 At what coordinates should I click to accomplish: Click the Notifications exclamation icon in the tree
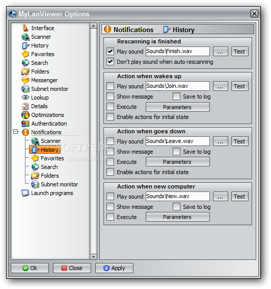click(x=25, y=132)
